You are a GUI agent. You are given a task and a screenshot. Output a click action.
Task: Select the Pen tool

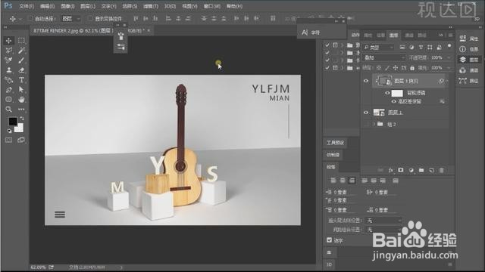[8, 90]
